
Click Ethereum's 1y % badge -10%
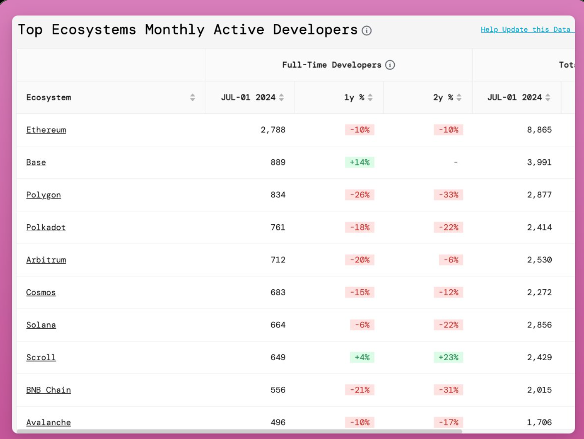tap(360, 130)
